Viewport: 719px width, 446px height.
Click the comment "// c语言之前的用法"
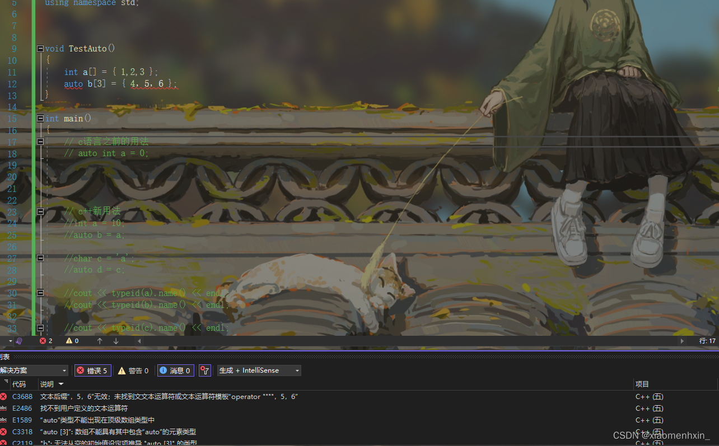pyautogui.click(x=106, y=142)
